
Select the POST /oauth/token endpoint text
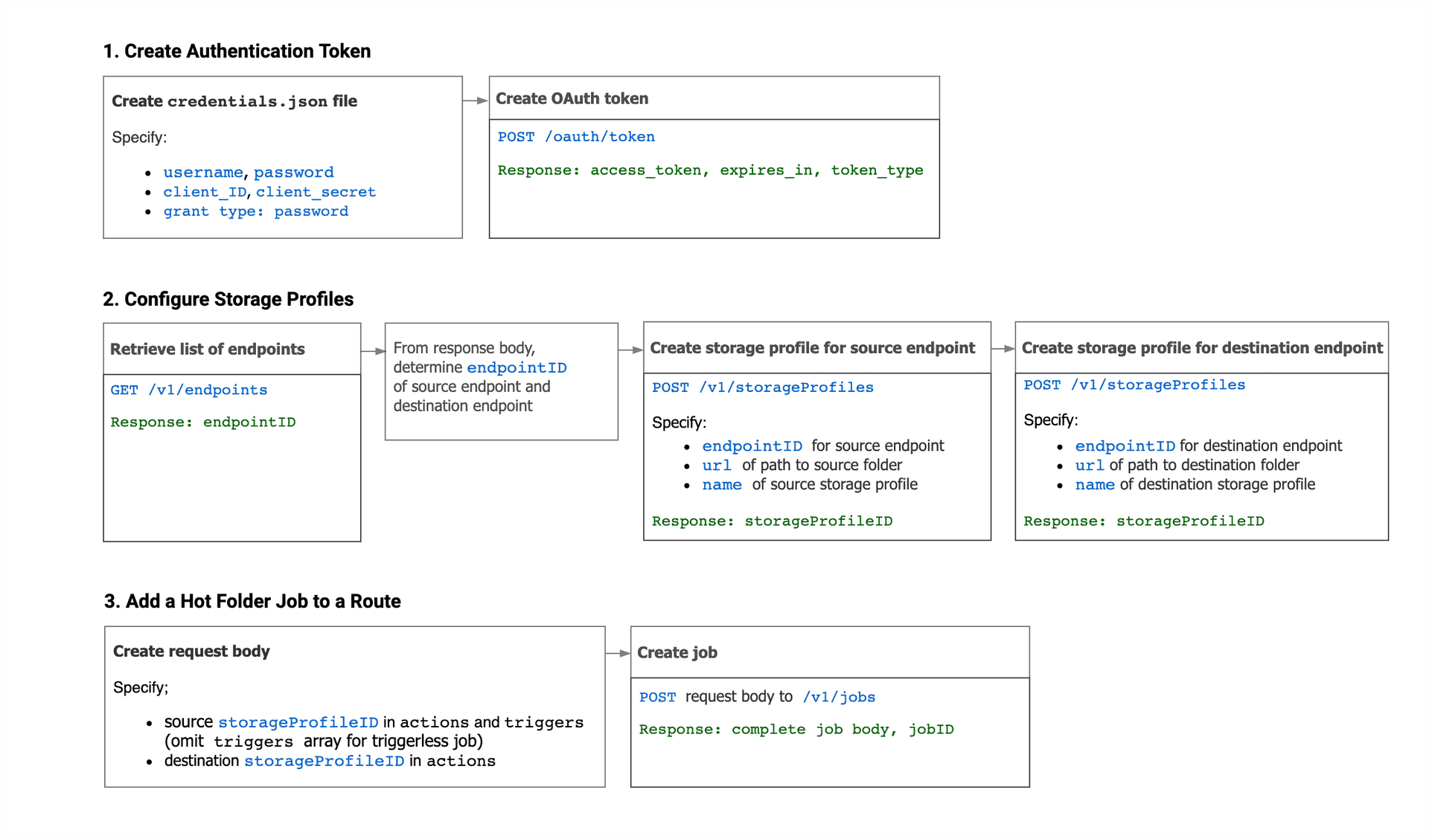(x=576, y=136)
